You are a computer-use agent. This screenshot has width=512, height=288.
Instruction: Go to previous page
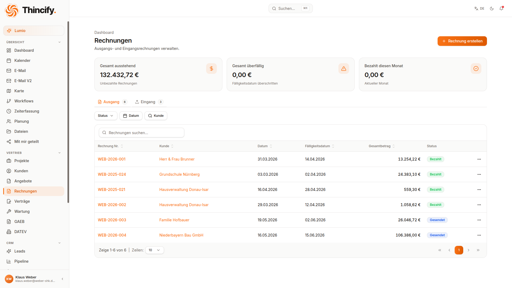pyautogui.click(x=449, y=250)
